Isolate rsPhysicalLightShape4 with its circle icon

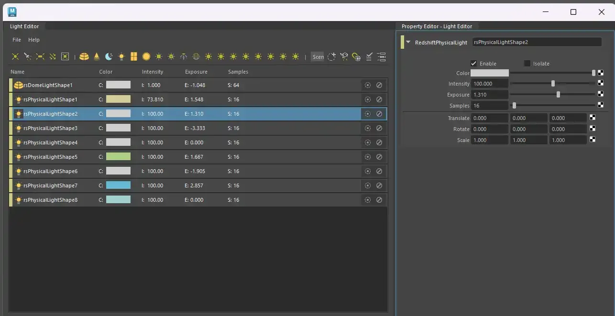coord(367,142)
